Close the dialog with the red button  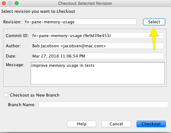tap(4, 3)
